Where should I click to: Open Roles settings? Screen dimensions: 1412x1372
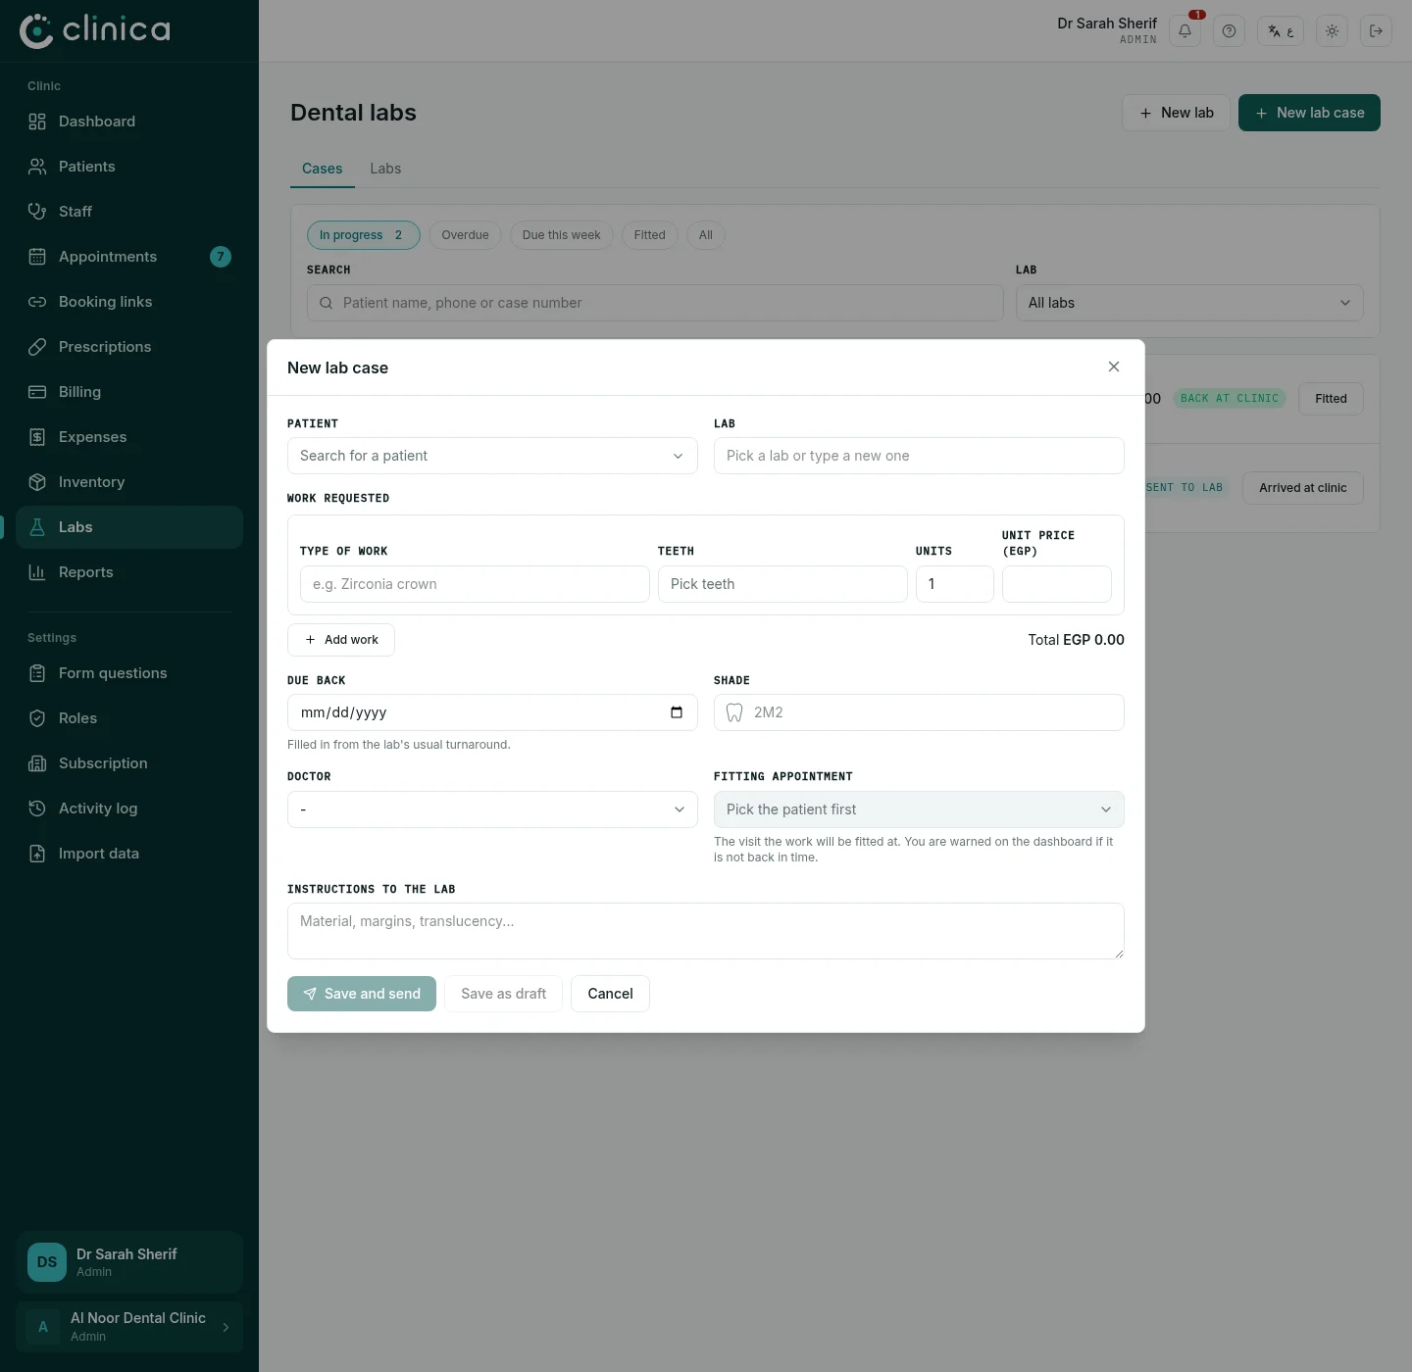point(129,718)
